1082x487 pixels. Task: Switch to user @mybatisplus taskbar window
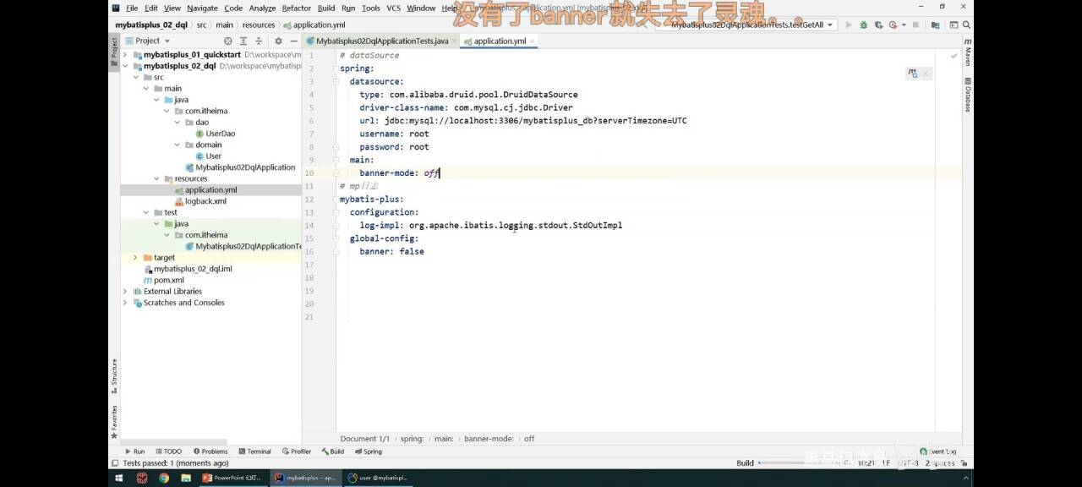point(380,478)
